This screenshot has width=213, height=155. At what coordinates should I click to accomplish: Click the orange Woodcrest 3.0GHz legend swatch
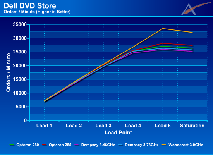tap(164, 145)
